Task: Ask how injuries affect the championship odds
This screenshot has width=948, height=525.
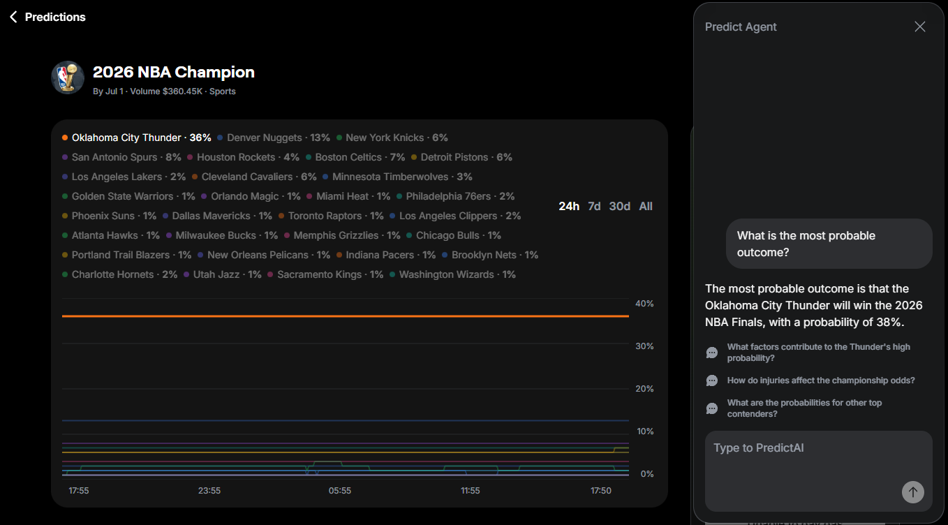Action: 821,380
